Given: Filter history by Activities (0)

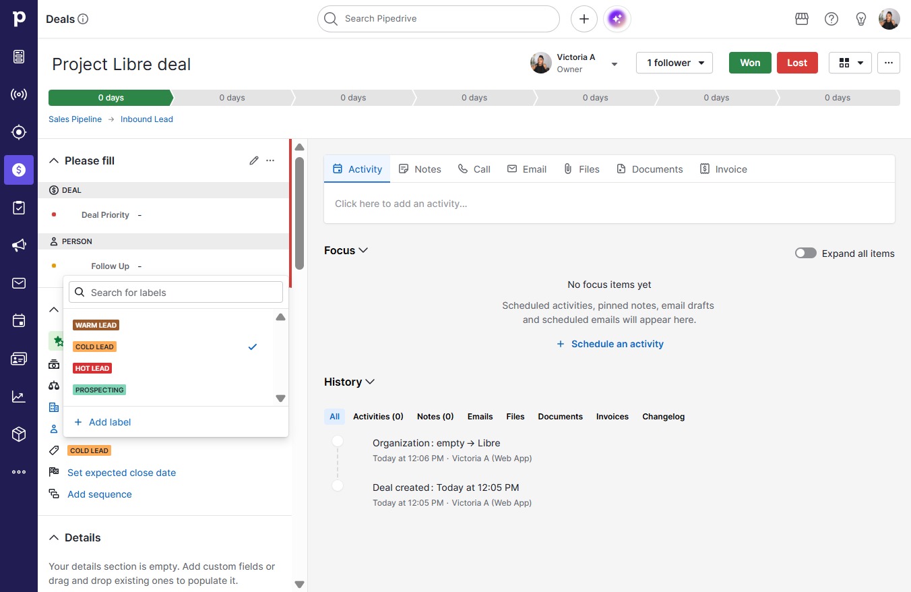Looking at the screenshot, I should (378, 417).
